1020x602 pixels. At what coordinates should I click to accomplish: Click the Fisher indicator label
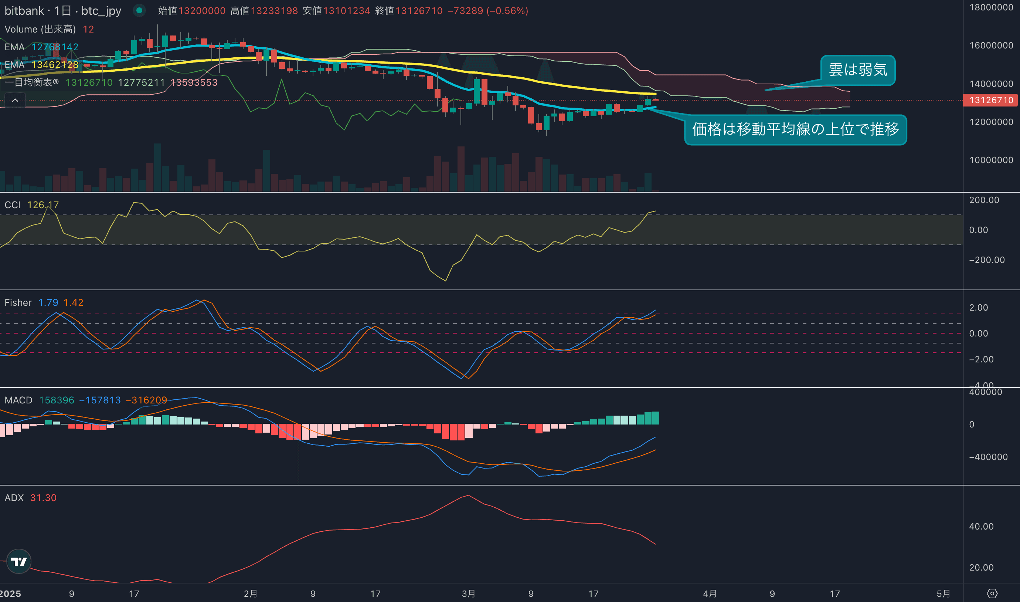[18, 302]
